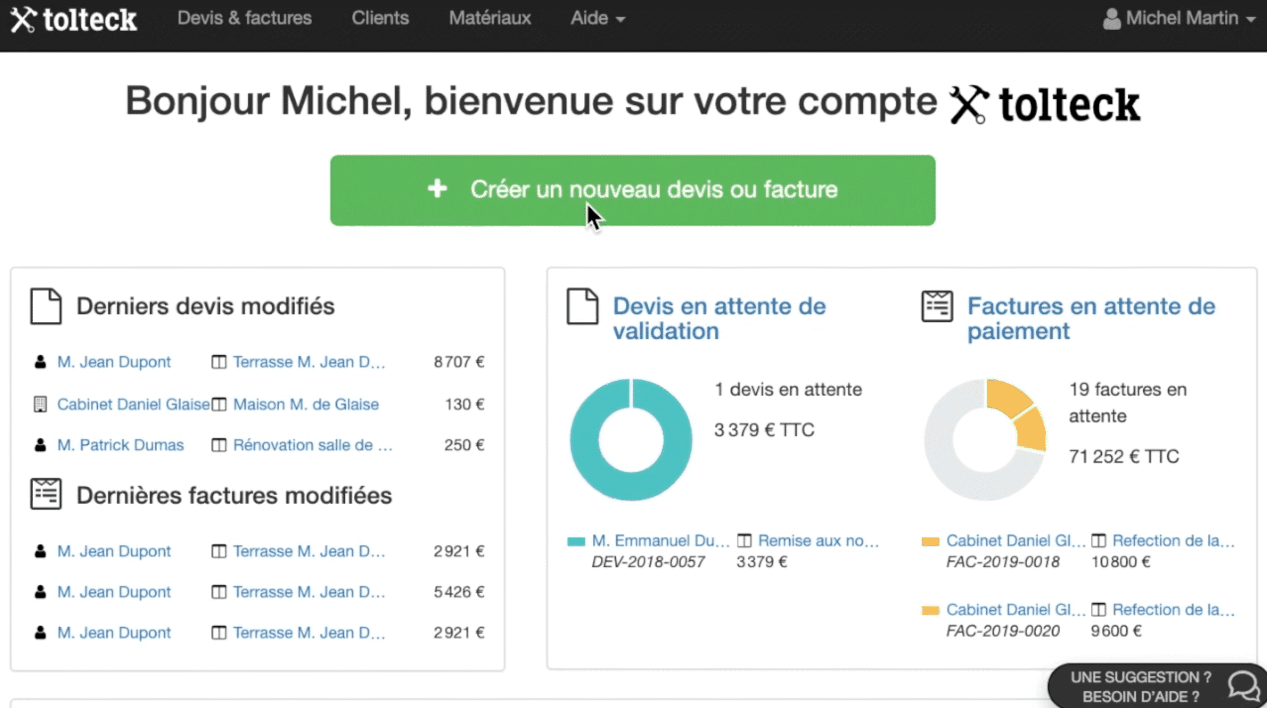Open the Maison M. de Glaise devis

pyautogui.click(x=306, y=404)
